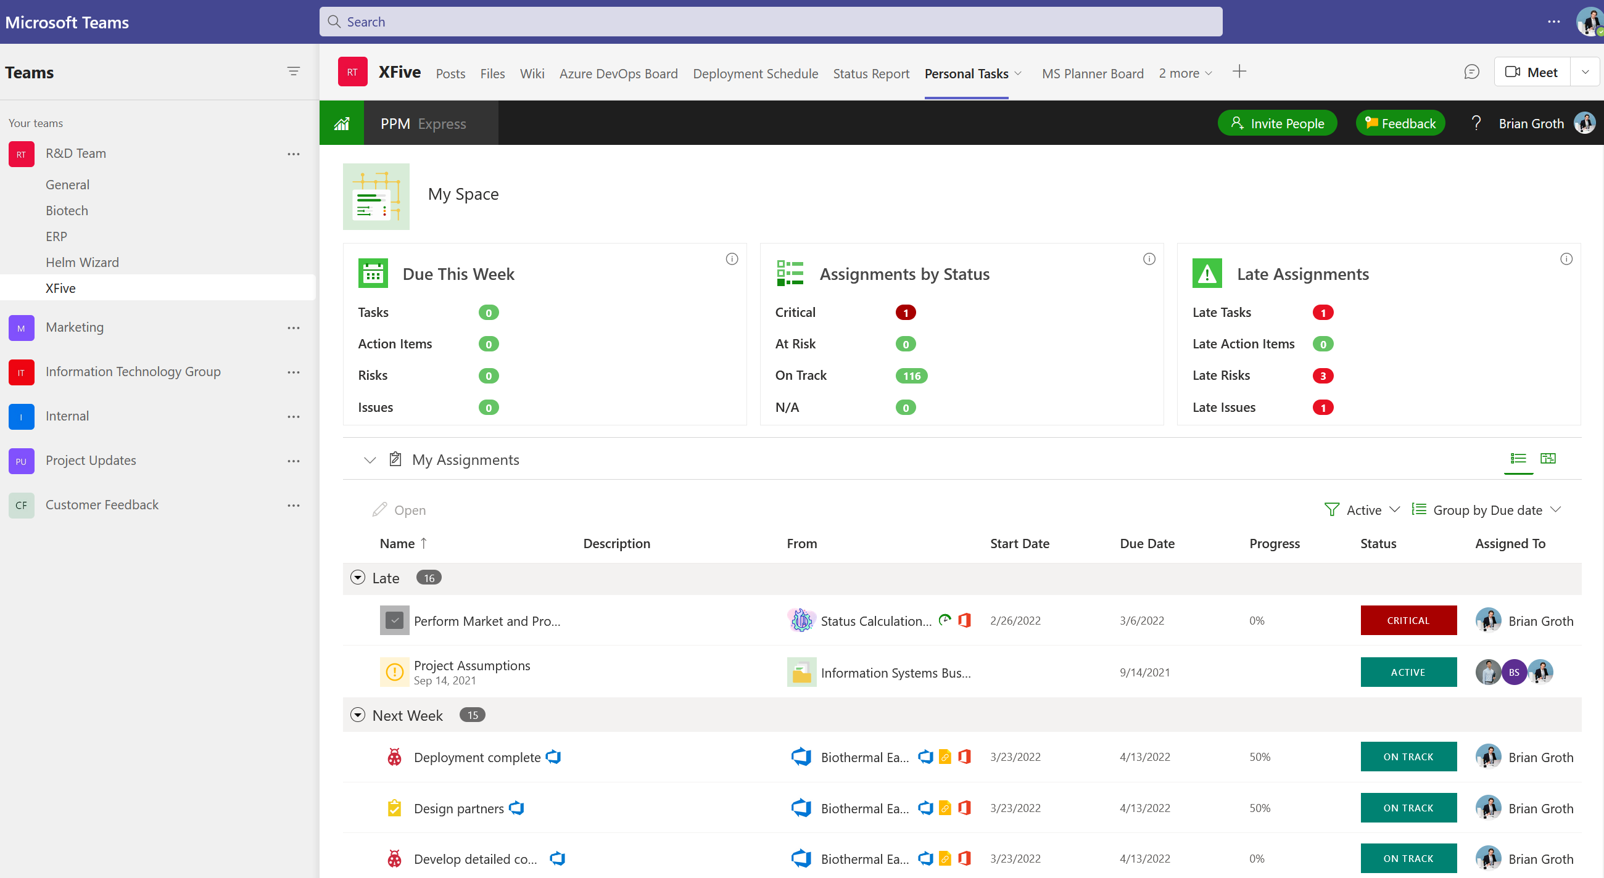Click Office icon in Status Calculation row

(964, 620)
